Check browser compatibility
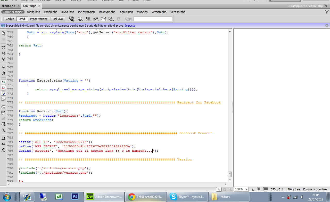 (x=104, y=19)
